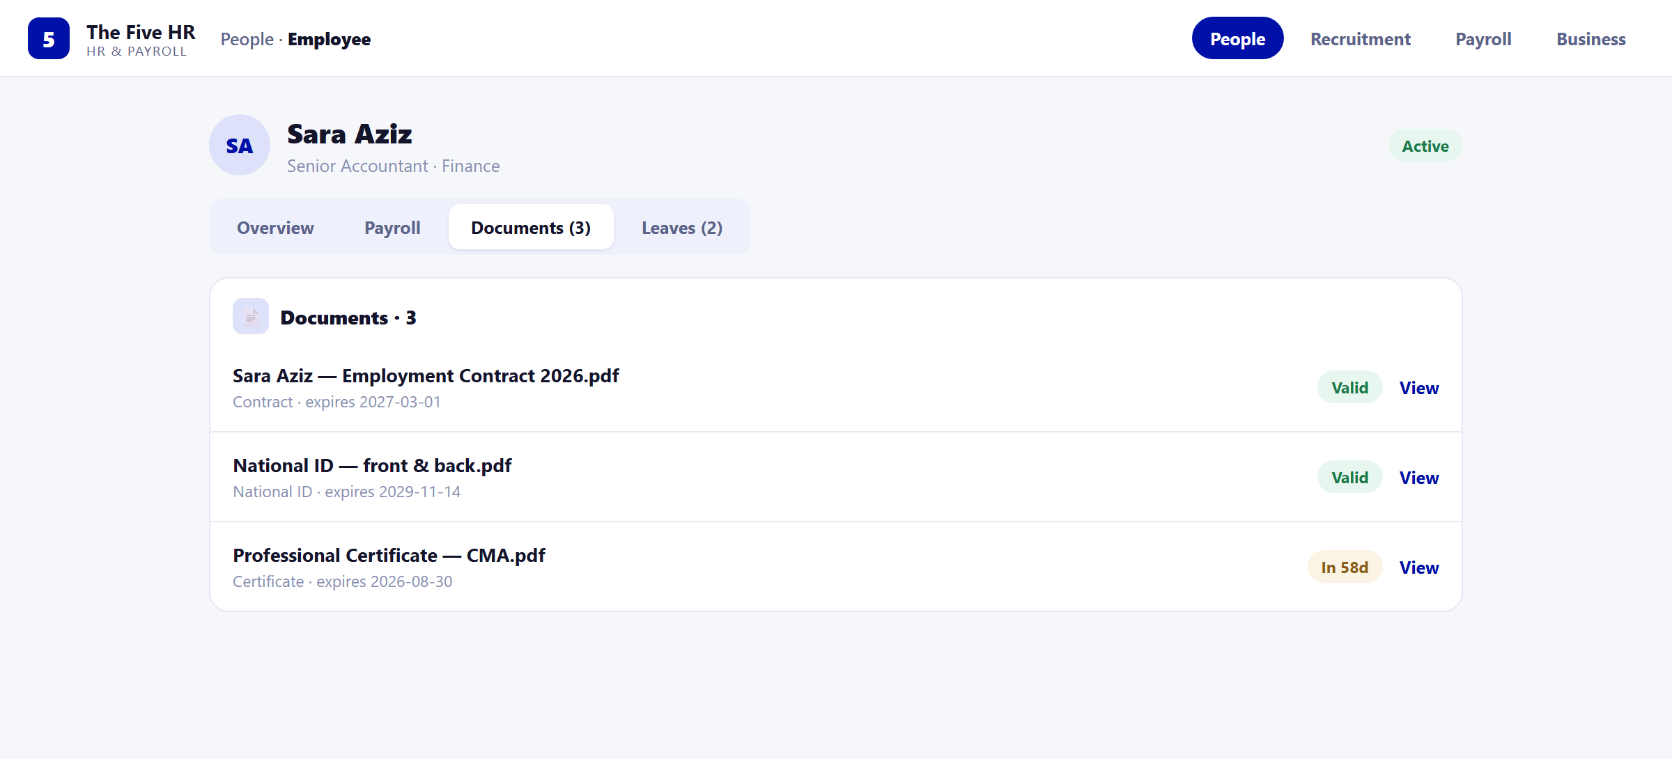Switch to the employee Payroll tab
Screen dimensions: 1672x759
pos(392,227)
